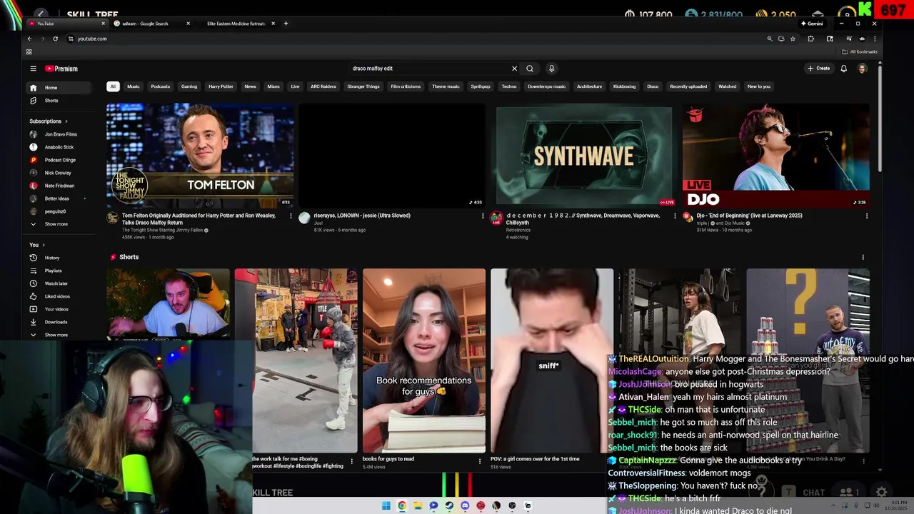Expand Show more under Subscriptions
This screenshot has height=514, width=914.
click(59, 224)
